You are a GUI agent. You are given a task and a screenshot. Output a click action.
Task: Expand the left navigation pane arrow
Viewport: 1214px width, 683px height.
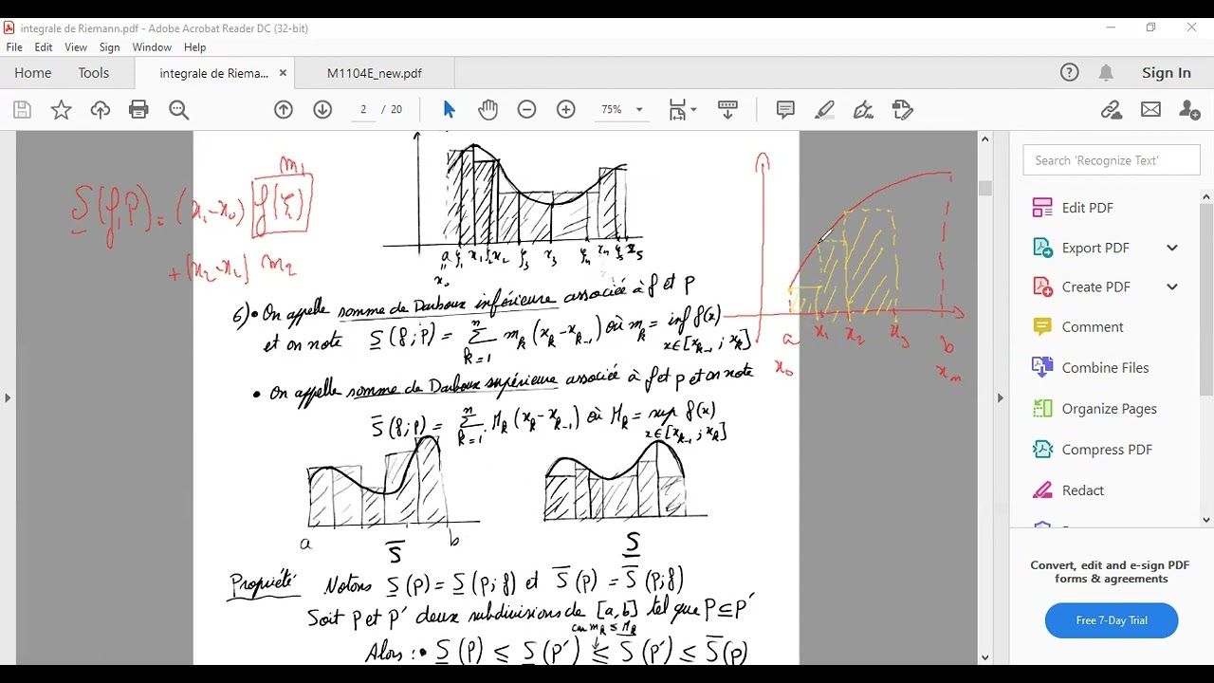[8, 397]
